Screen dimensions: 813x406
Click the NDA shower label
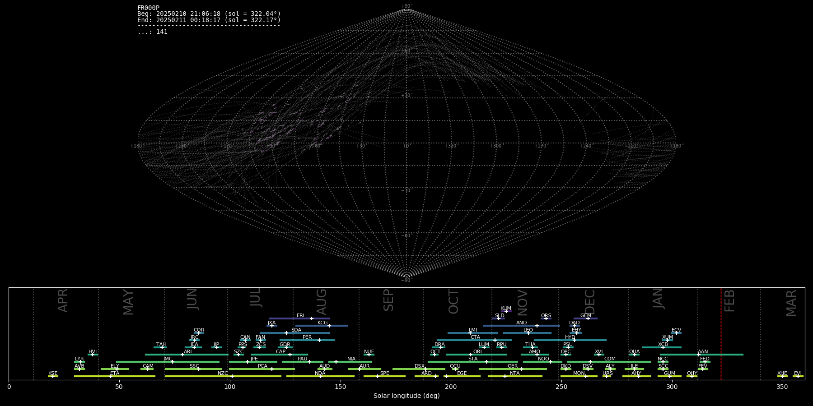(x=320, y=373)
